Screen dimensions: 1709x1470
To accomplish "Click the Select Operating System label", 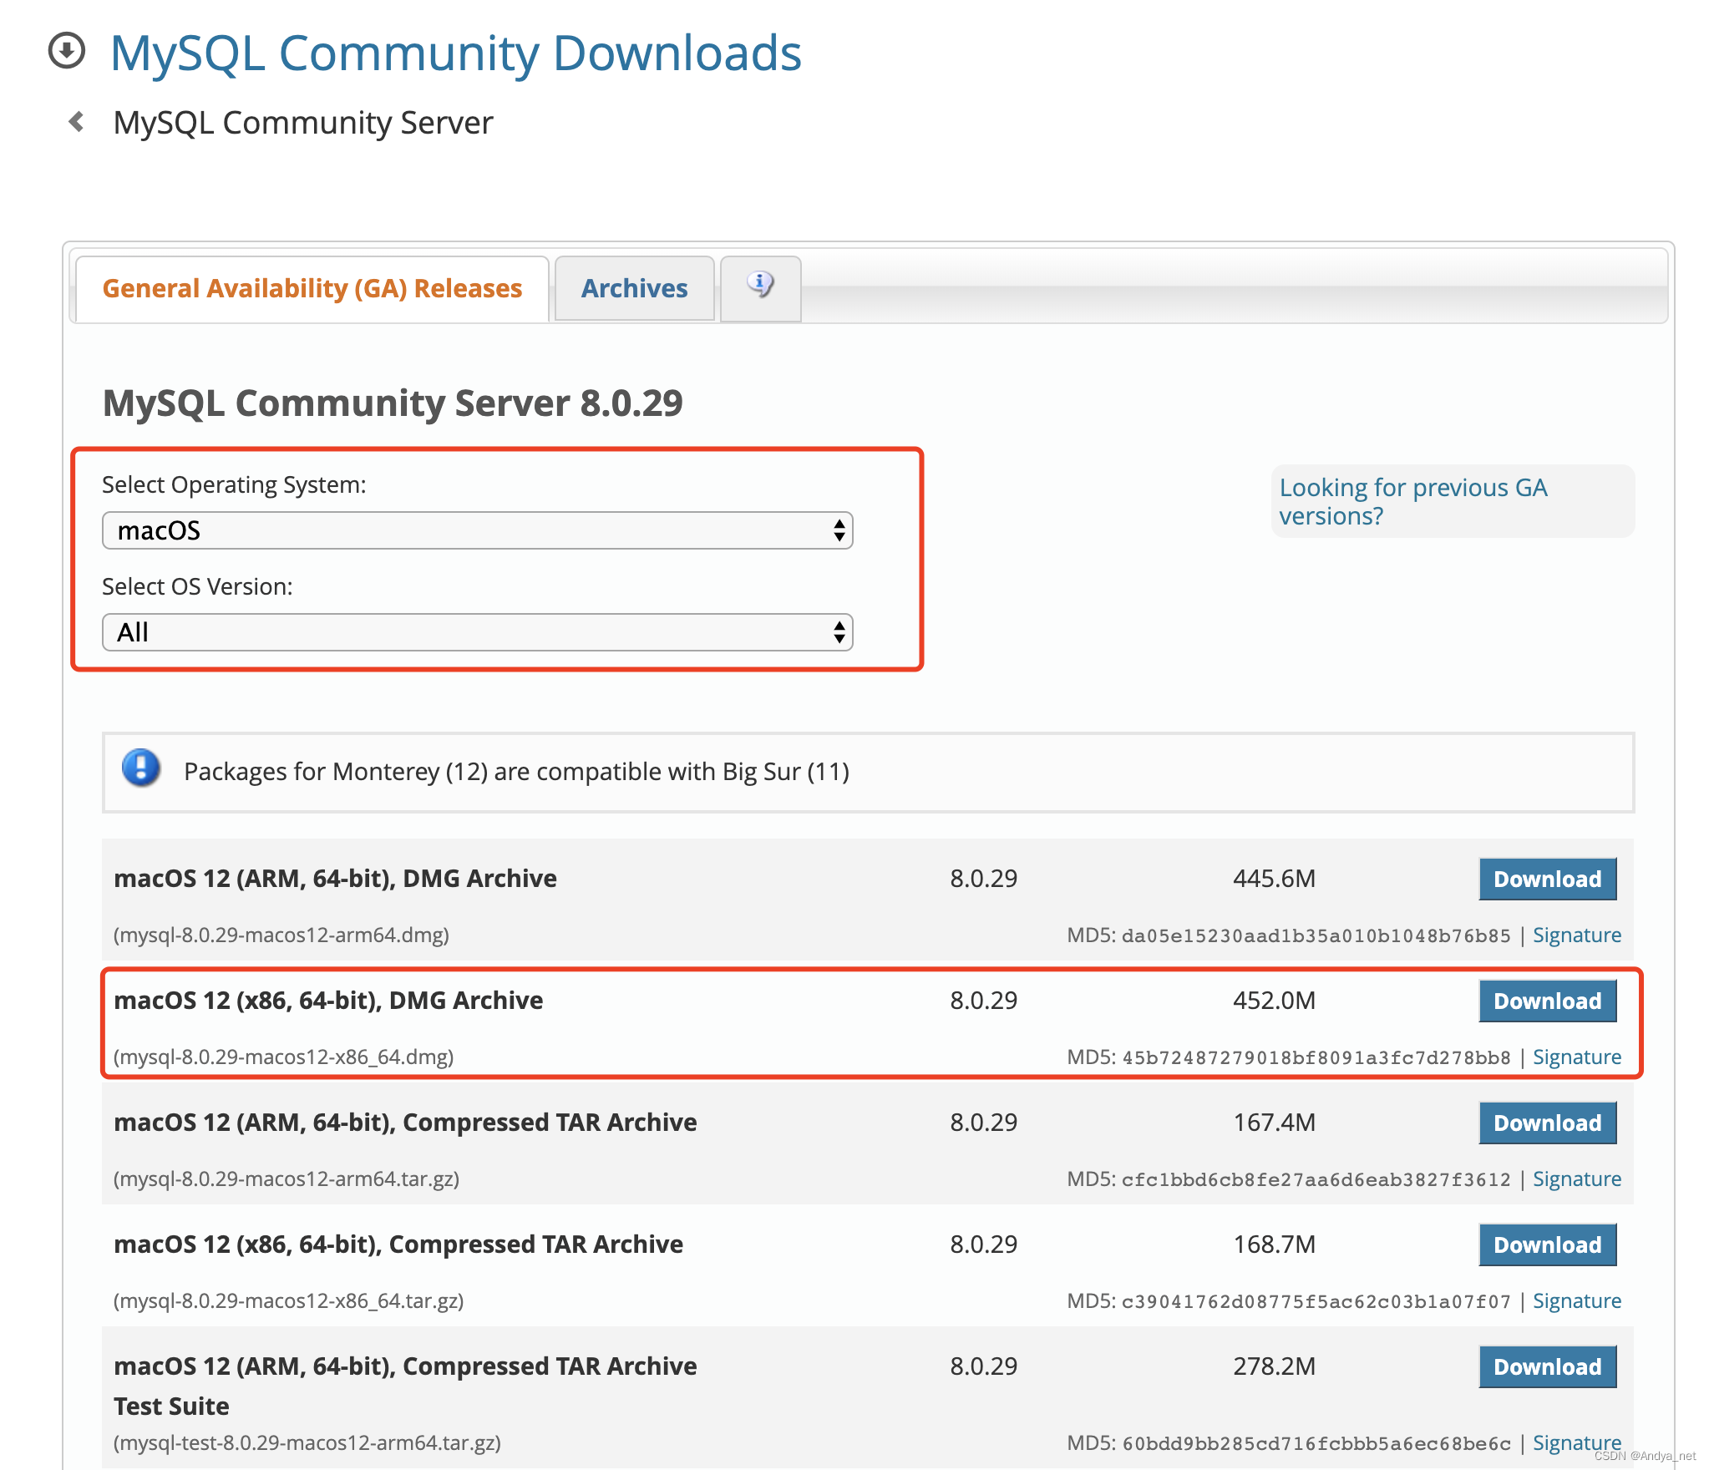I will 234,485.
